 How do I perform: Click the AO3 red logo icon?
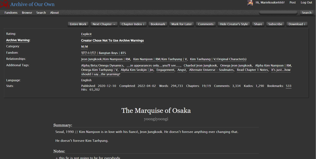(x=5, y=4)
